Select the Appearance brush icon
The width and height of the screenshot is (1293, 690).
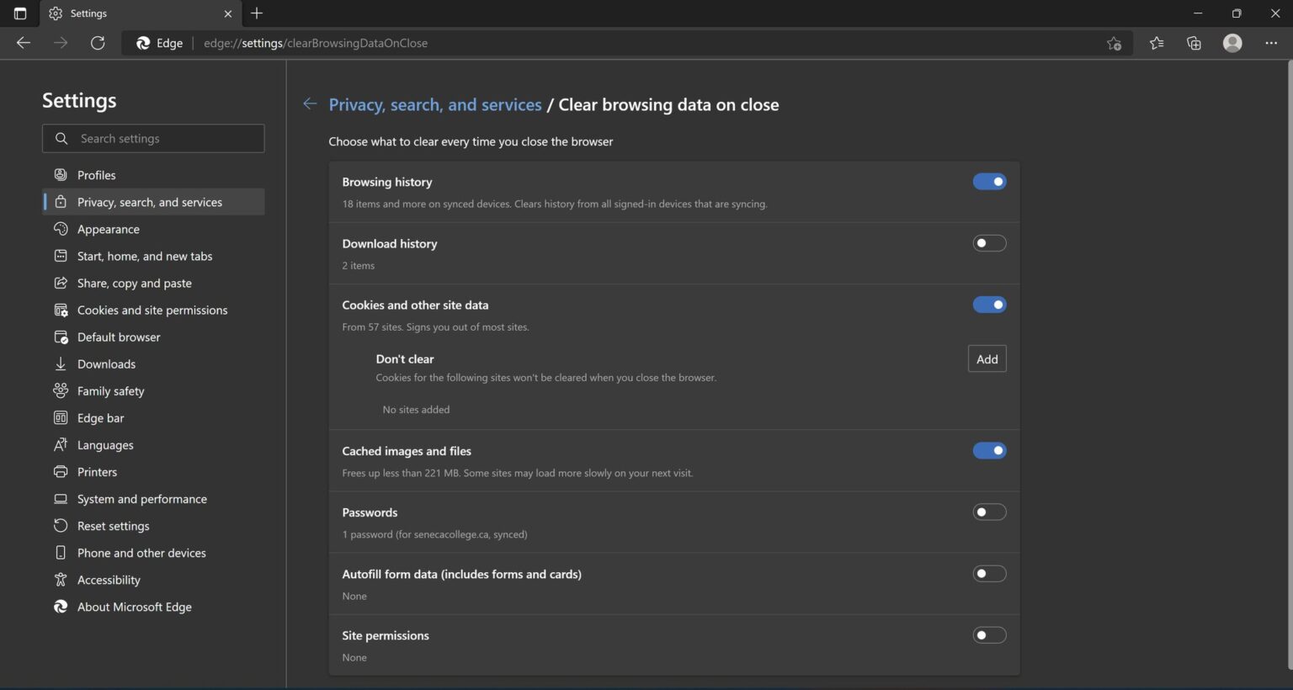[60, 229]
